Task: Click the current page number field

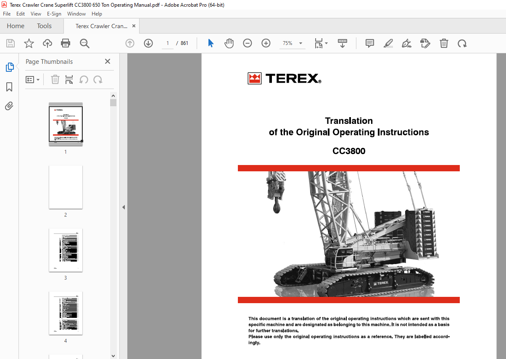Action: coord(168,43)
